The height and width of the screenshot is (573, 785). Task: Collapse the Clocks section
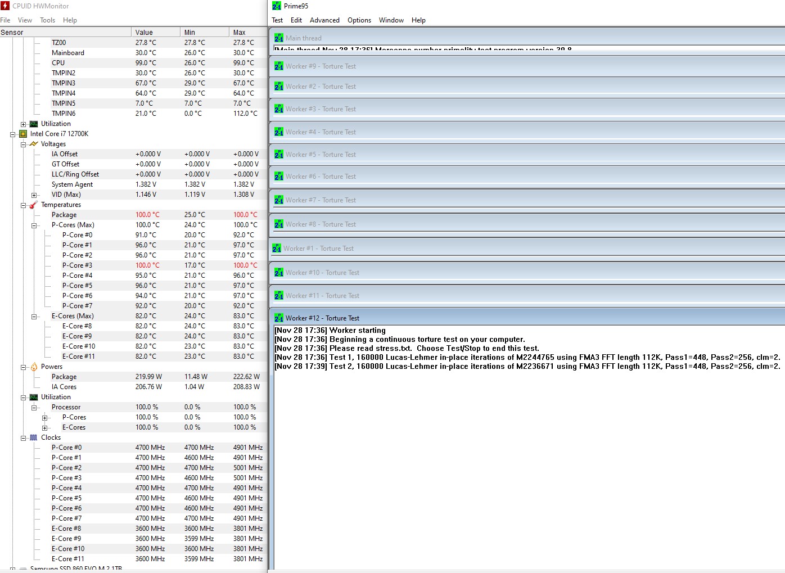tap(24, 438)
